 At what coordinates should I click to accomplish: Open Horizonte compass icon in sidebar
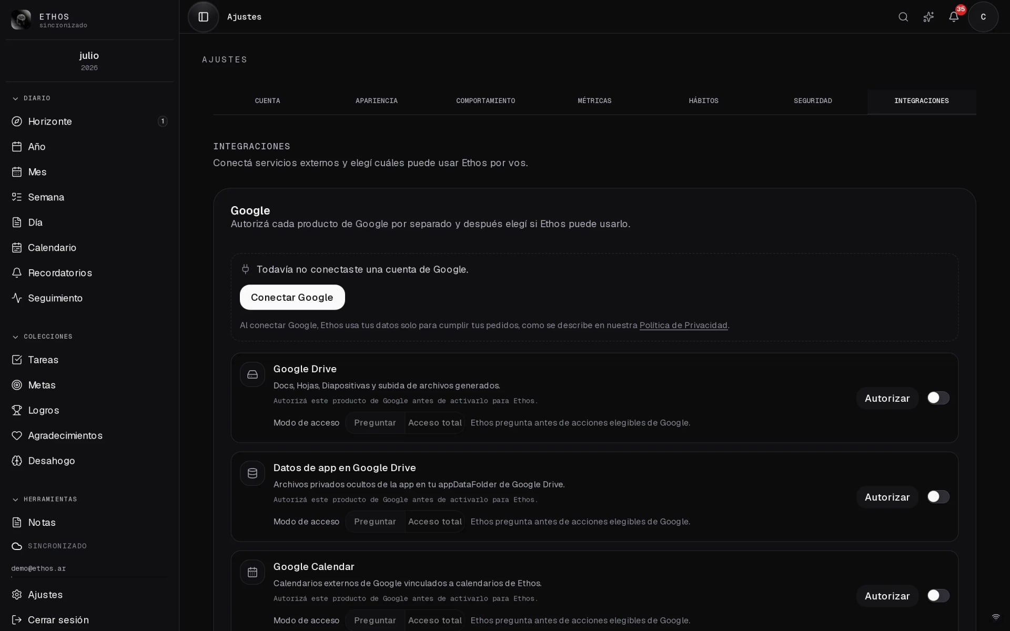coord(17,121)
